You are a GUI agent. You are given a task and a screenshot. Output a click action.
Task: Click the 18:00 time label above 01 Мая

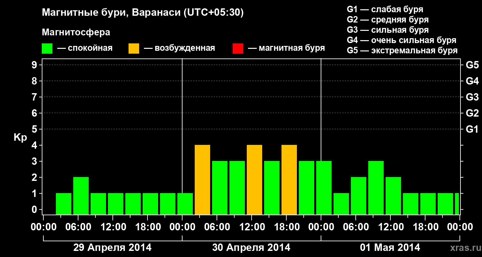425,227
